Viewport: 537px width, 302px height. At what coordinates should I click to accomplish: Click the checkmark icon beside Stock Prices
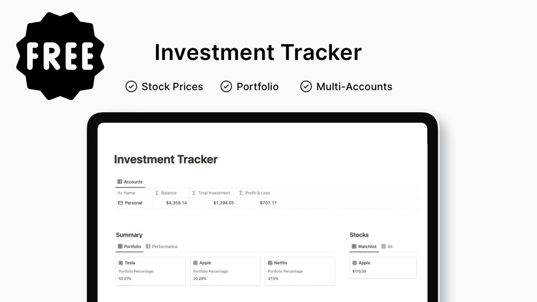(131, 86)
